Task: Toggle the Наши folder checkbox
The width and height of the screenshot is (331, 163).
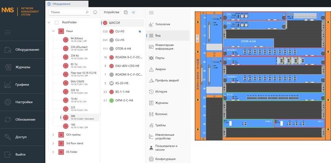Action: (x=61, y=31)
